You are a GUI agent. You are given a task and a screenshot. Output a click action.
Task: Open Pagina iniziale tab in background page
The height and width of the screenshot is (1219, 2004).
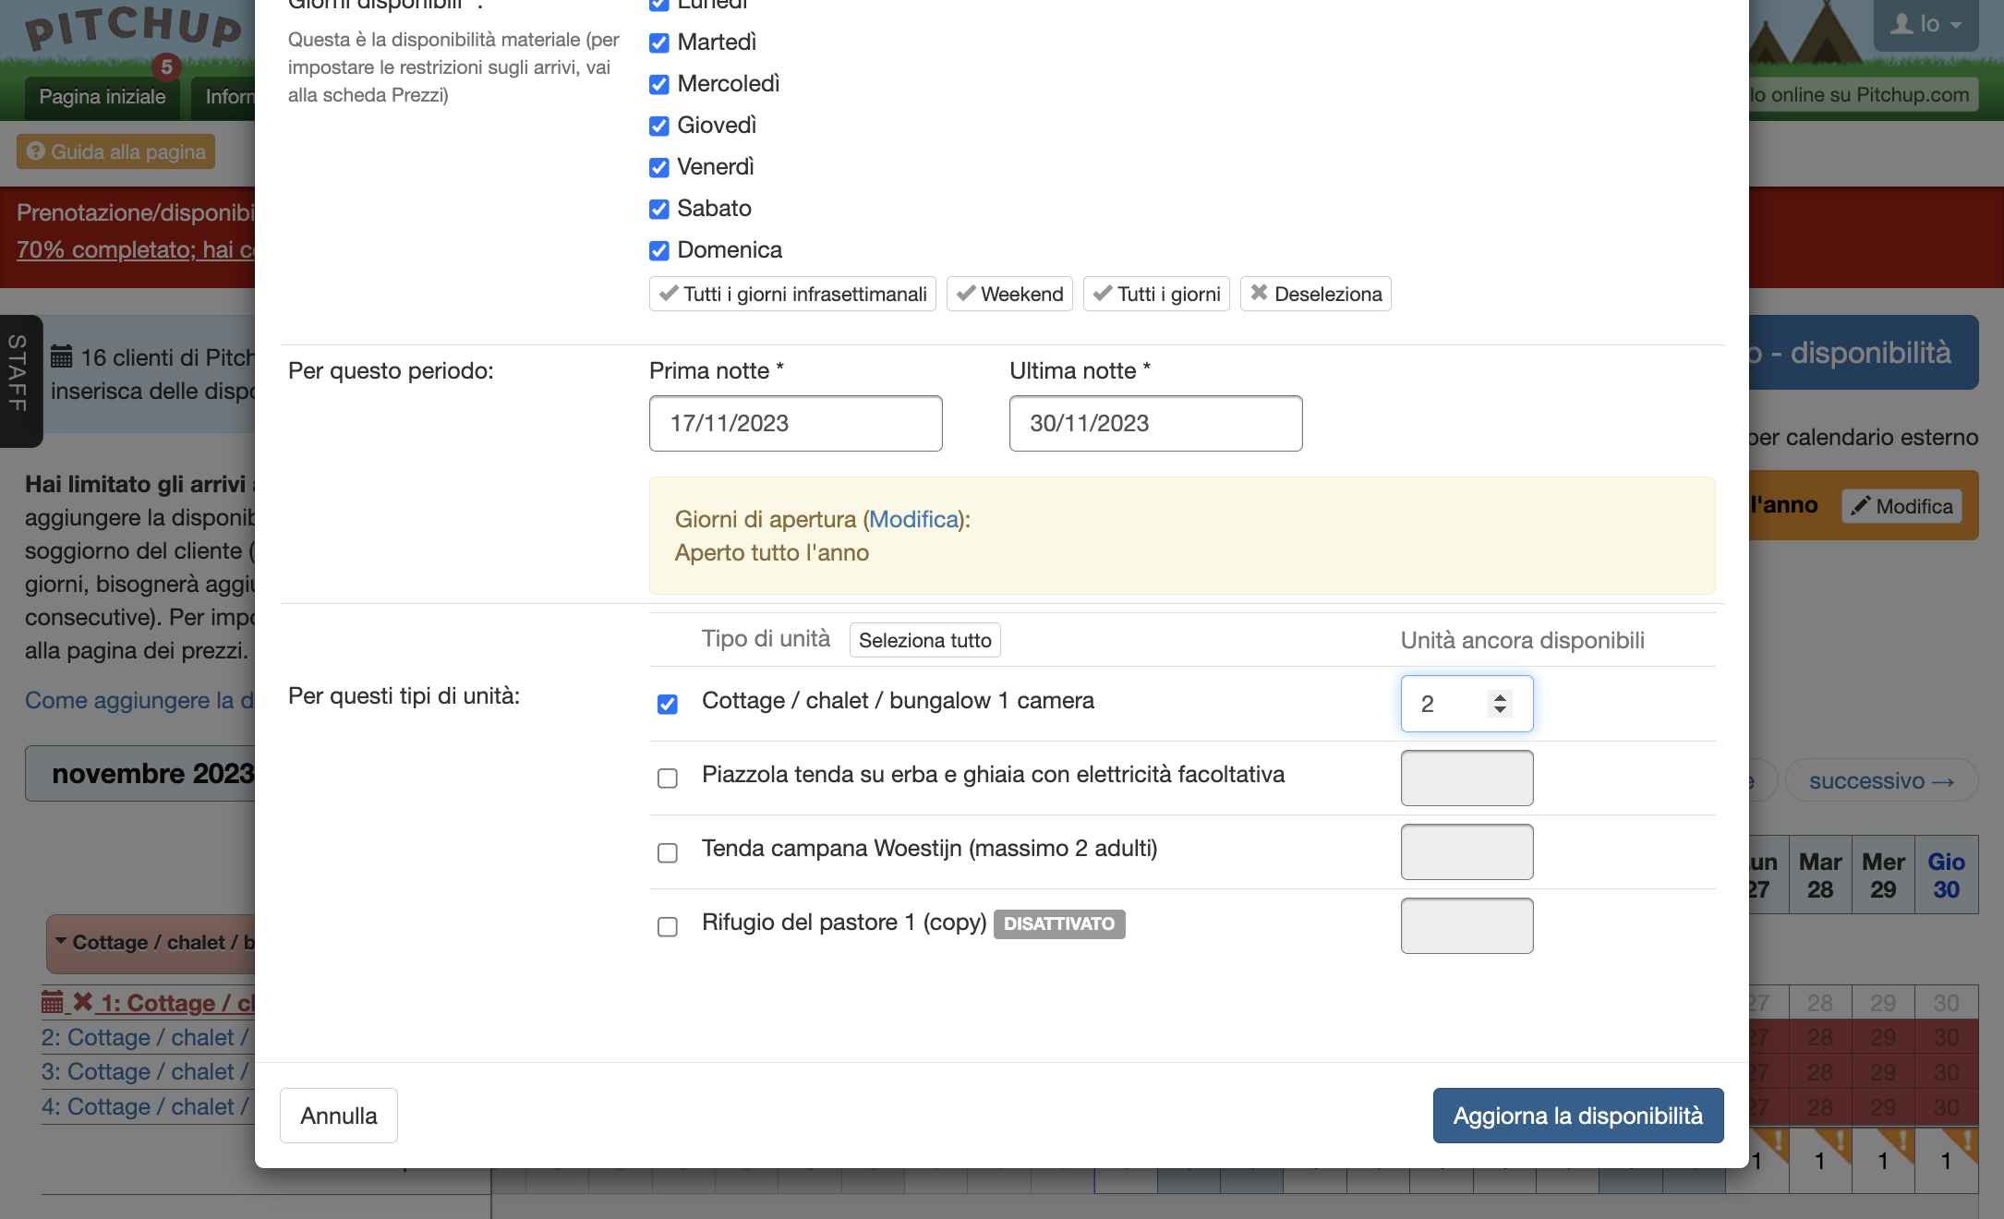pyautogui.click(x=103, y=97)
